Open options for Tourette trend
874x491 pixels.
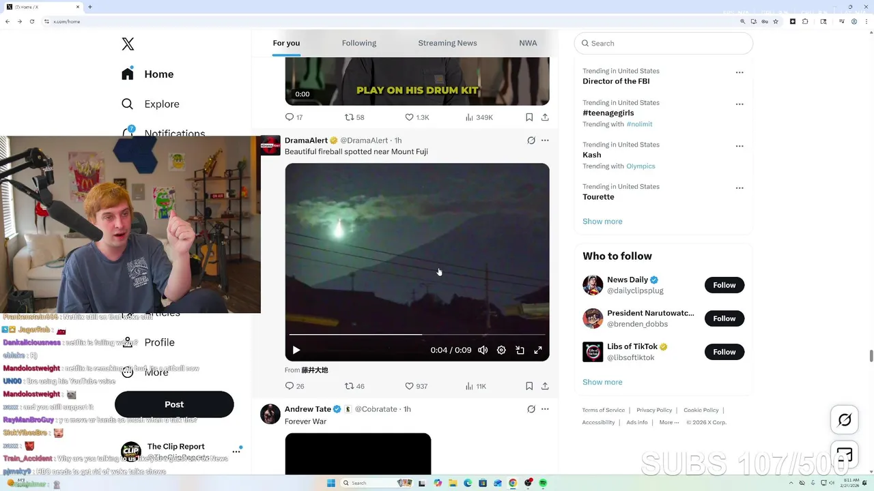[x=739, y=188]
